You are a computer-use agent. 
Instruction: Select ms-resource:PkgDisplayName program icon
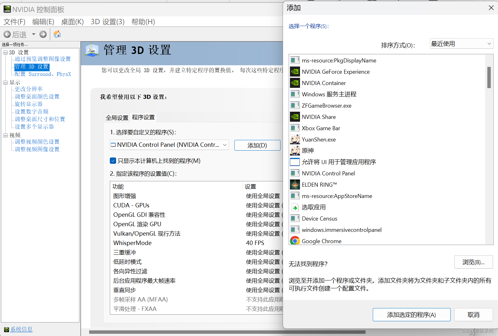pos(295,60)
